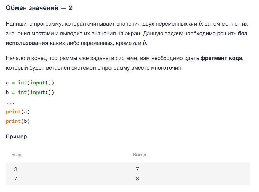This screenshot has width=259, height=192.
Task: Click output value 3 in the example
Action: point(137,179)
